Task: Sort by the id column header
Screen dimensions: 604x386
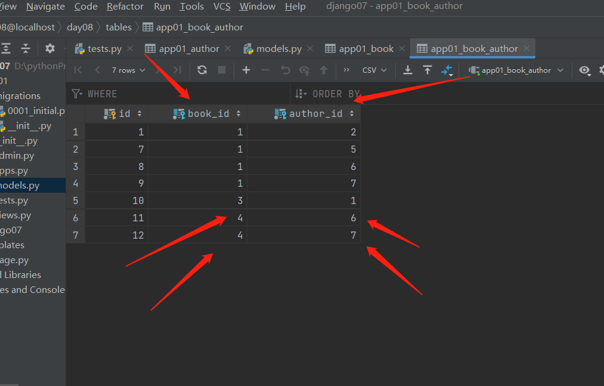Action: pyautogui.click(x=117, y=114)
